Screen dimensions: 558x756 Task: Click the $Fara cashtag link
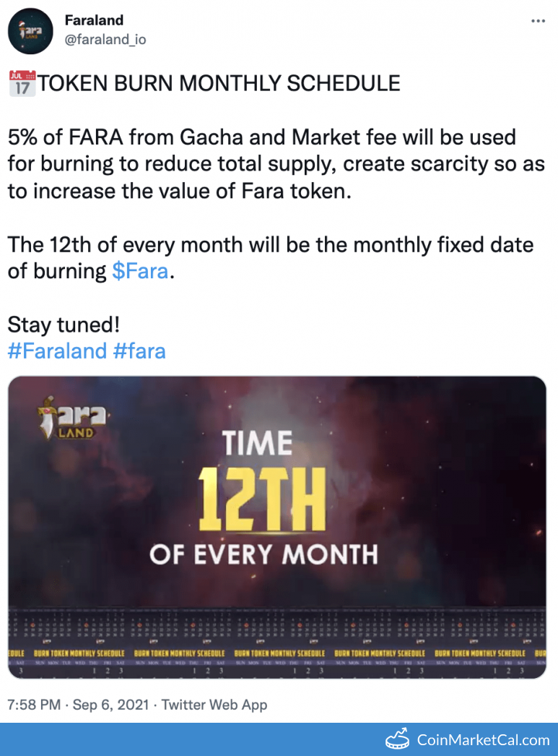tap(140, 271)
